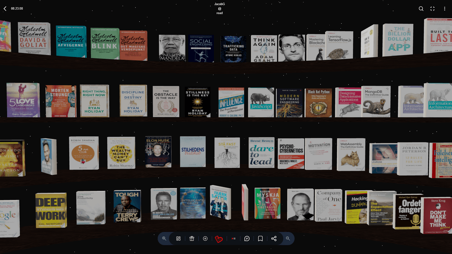Select the Social Engineering book
Screen dimensions: 452x254
201,49
